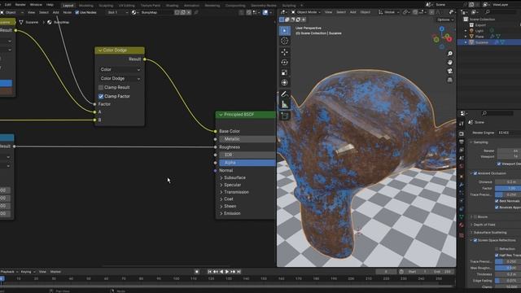
Task: Click the play animation button in timeline
Action: click(x=227, y=272)
